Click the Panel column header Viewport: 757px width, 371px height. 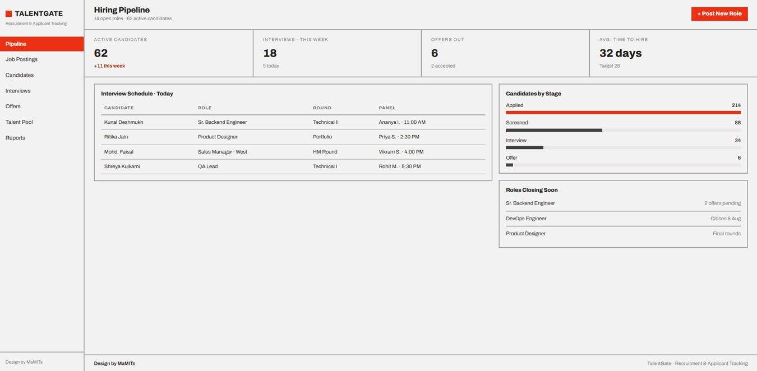coord(387,108)
